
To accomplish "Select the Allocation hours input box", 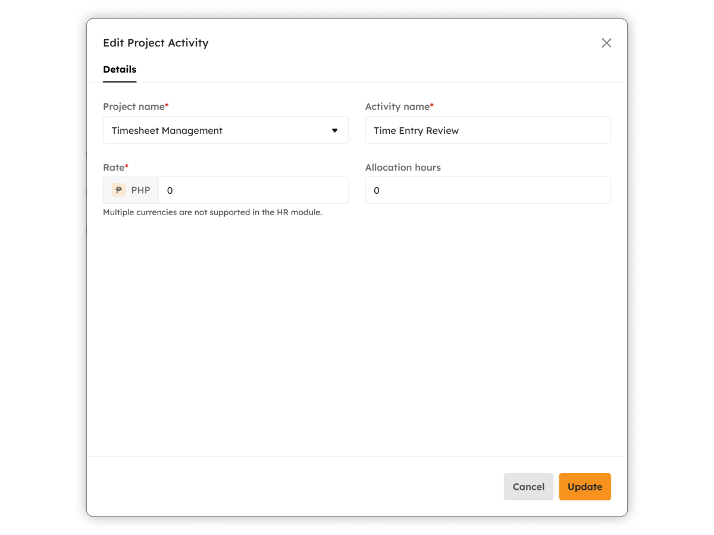I will coord(488,190).
